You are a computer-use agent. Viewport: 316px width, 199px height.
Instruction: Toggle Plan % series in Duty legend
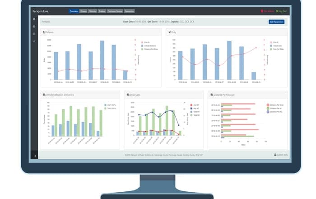pyautogui.click(x=274, y=43)
